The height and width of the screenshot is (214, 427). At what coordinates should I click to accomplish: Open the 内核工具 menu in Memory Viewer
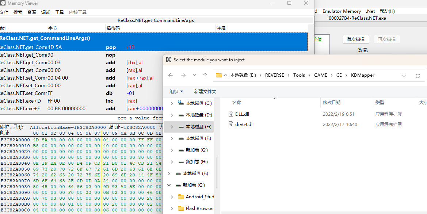78,12
